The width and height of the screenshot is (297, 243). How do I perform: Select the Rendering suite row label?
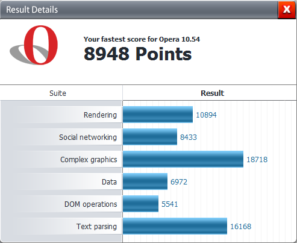tap(100, 115)
